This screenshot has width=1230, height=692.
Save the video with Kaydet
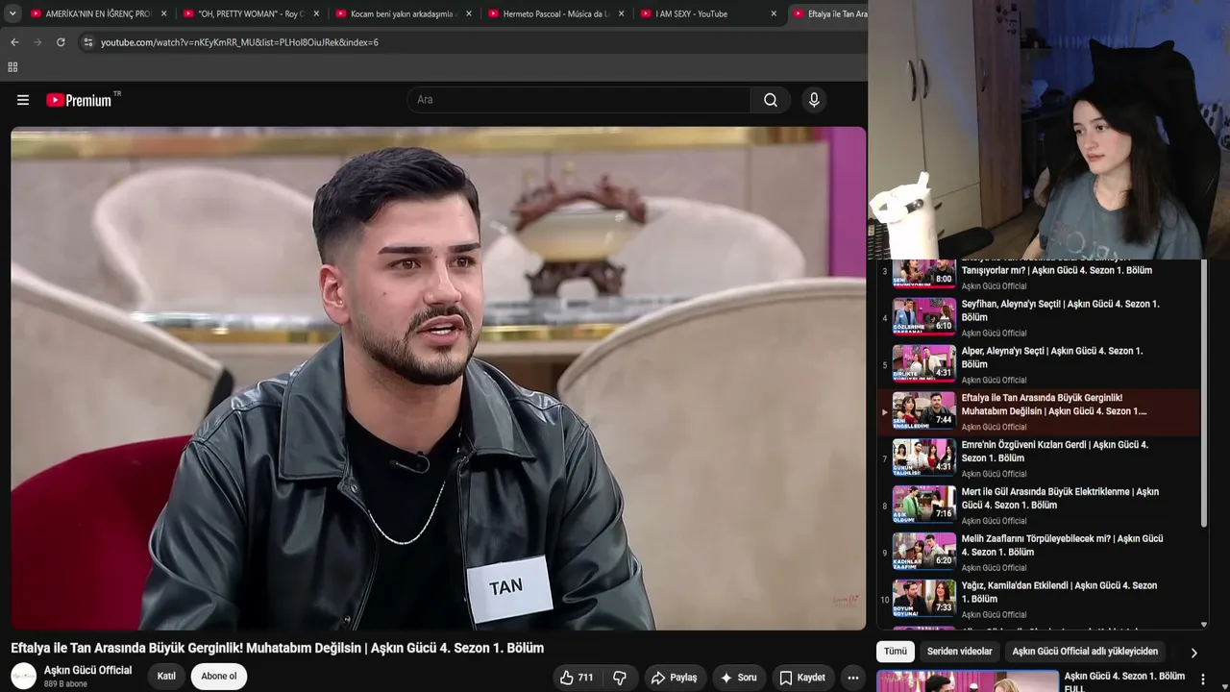802,678
